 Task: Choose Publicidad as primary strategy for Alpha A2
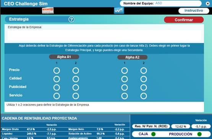click(125, 87)
